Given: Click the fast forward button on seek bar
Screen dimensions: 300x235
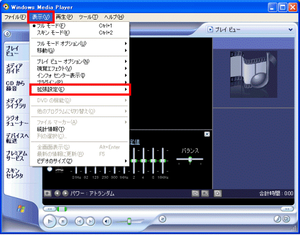Looking at the screenshot, I should coord(287,209).
